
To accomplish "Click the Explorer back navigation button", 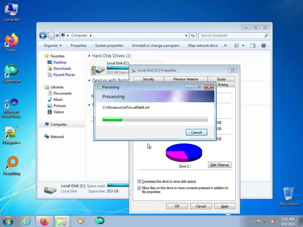I will coord(43,35).
